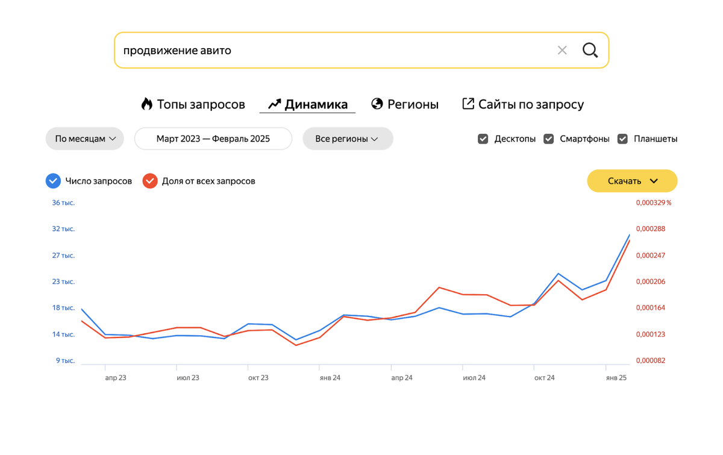This screenshot has height=455, width=723.
Task: Click the 23 тыс. left axis value
Action: coord(63,282)
